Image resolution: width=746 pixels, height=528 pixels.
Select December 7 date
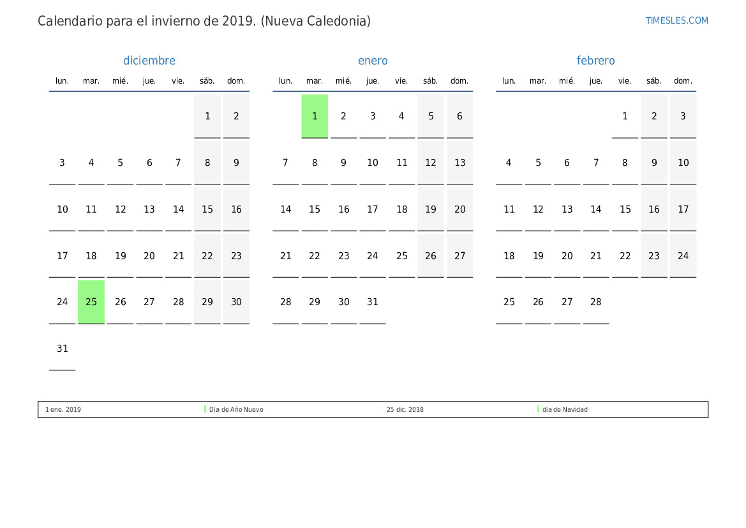click(x=179, y=163)
